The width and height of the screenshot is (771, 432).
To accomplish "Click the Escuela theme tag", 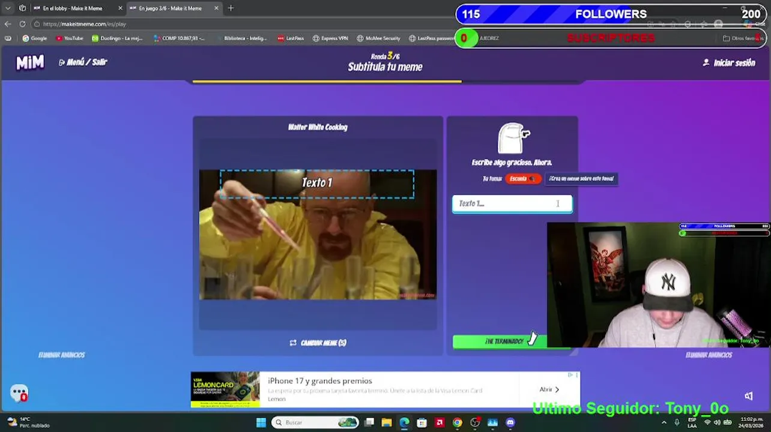I will coord(522,178).
